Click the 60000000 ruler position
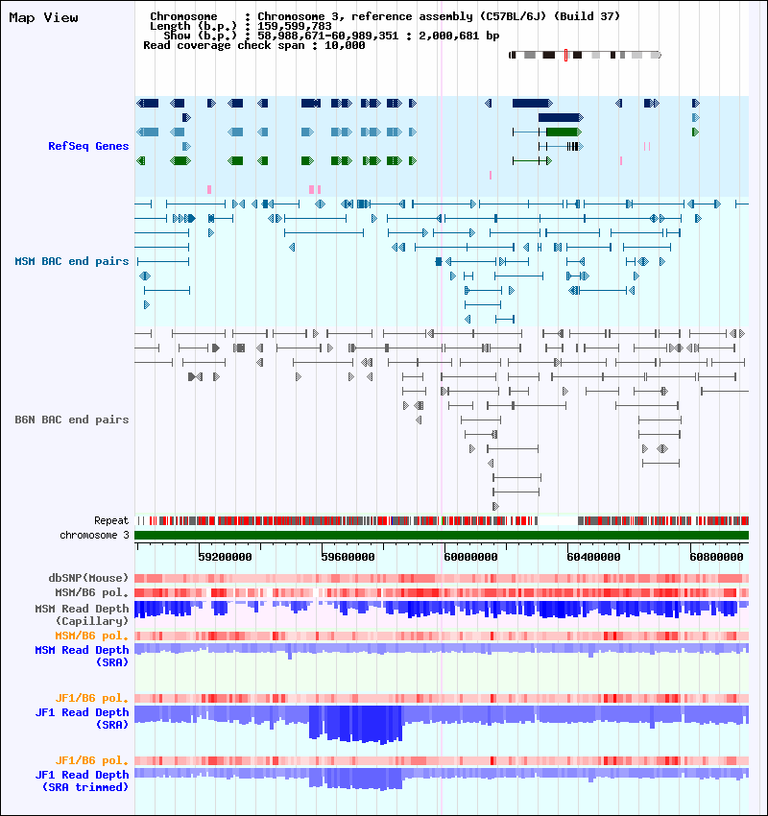This screenshot has height=816, width=768. [x=470, y=557]
